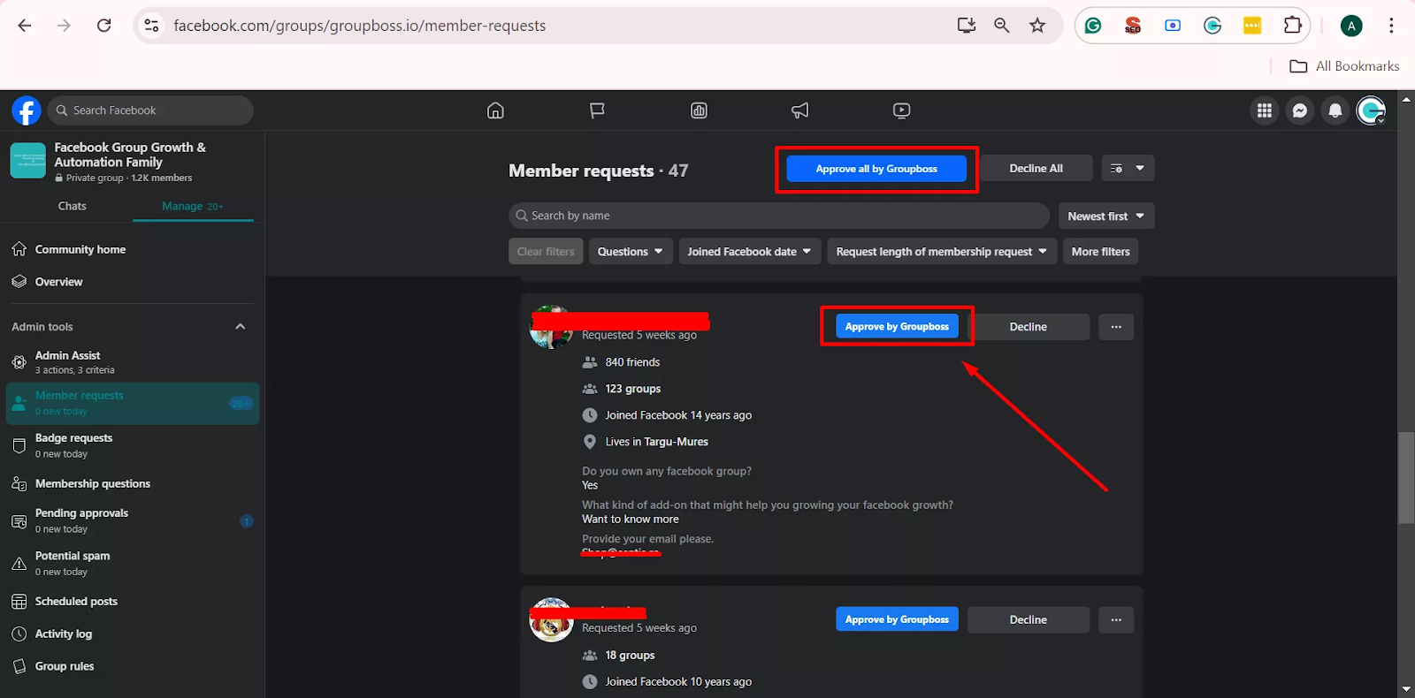Open Community home in the sidebar
Viewport: 1415px width, 698px height.
[x=133, y=250]
